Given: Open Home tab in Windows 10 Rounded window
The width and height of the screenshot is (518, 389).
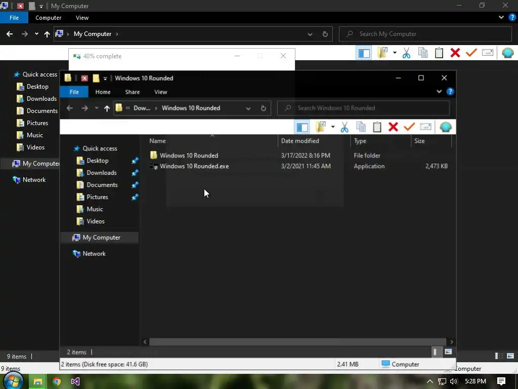Looking at the screenshot, I should pyautogui.click(x=103, y=92).
